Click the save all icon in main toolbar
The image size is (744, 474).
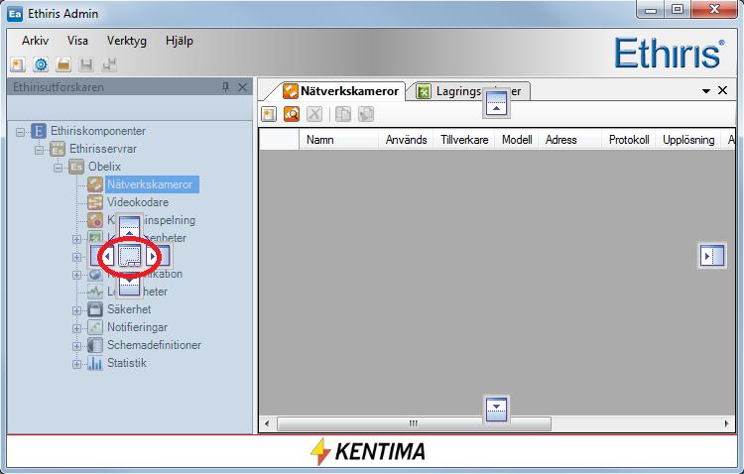click(109, 64)
